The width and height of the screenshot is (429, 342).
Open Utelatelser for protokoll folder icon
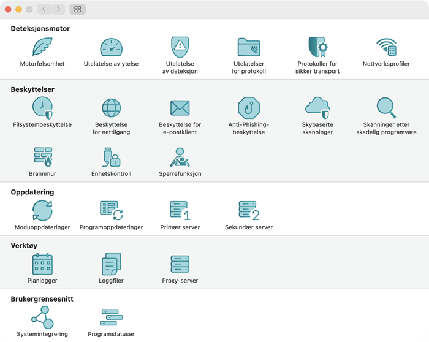(x=249, y=47)
